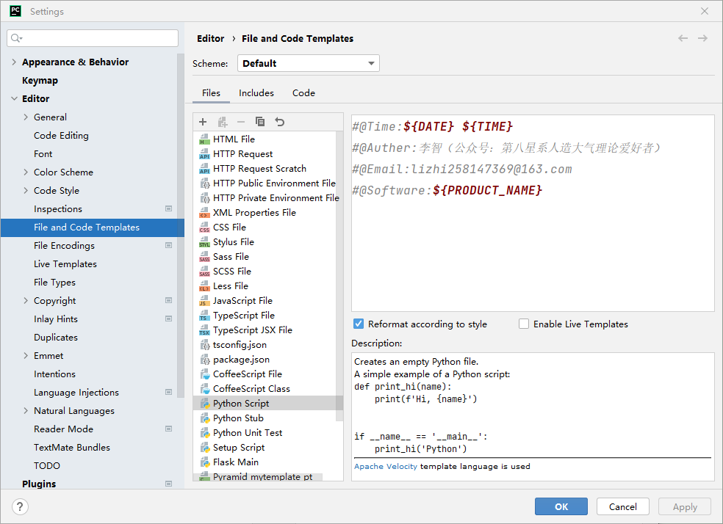This screenshot has width=723, height=524.
Task: Click the Create Child Template File icon
Action: pos(222,122)
